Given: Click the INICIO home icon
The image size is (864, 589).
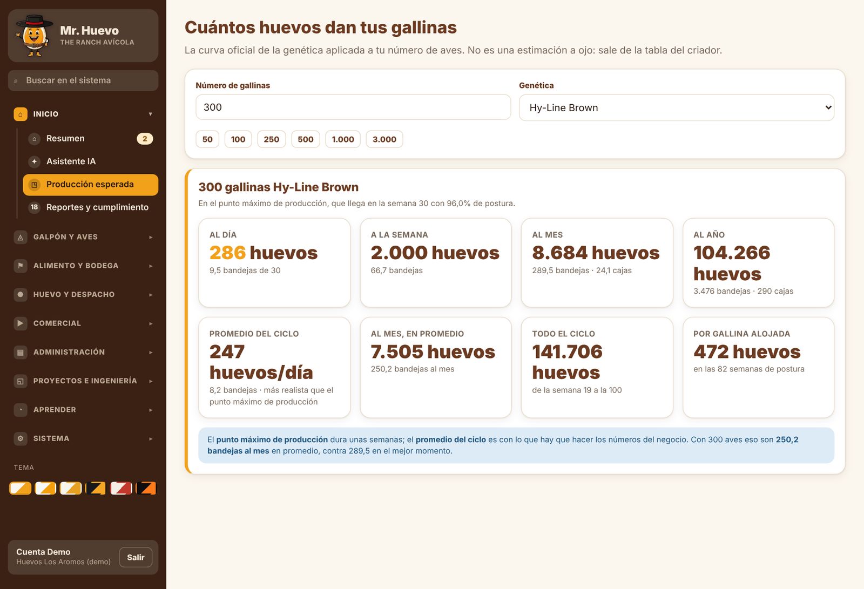Looking at the screenshot, I should coord(21,114).
